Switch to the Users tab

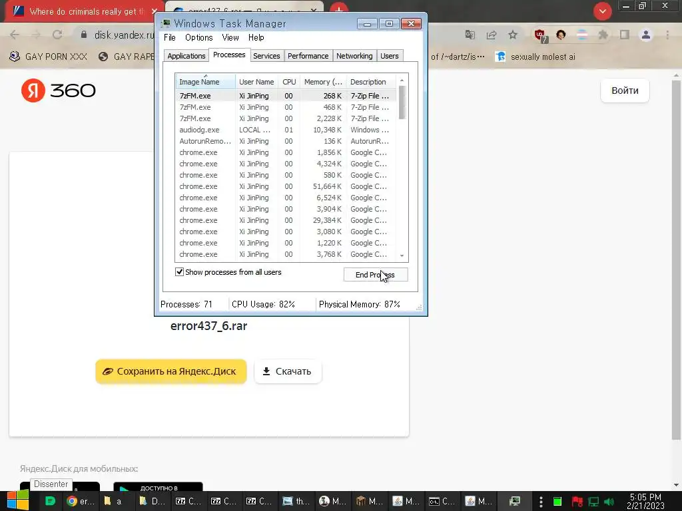(389, 56)
